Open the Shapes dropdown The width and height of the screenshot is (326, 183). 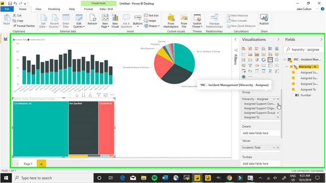click(152, 26)
